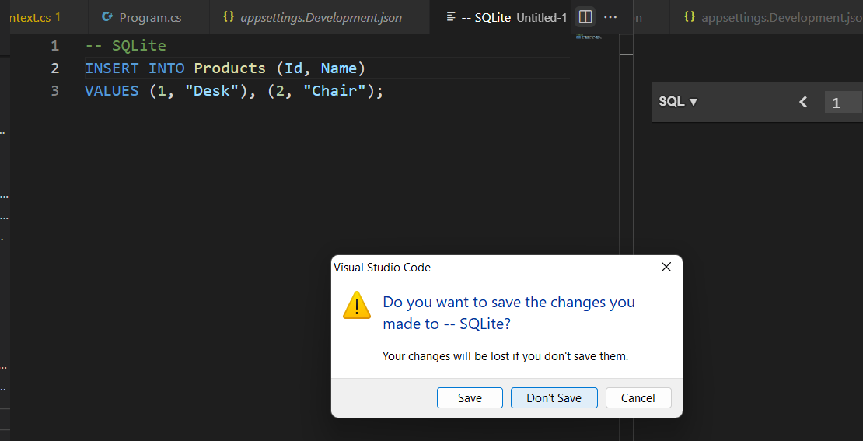The width and height of the screenshot is (863, 441).
Task: Select the -- SQLite Untitled-1 tab
Action: point(506,17)
